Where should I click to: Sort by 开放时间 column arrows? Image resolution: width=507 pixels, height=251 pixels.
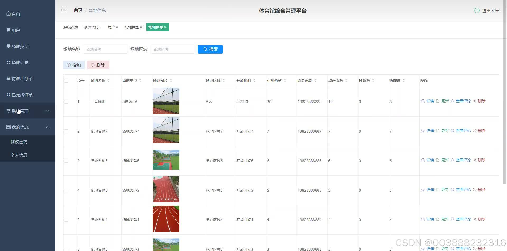pos(254,81)
